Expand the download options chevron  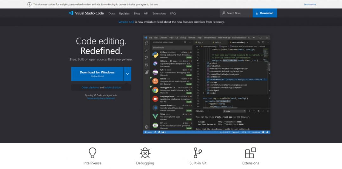click(x=127, y=74)
